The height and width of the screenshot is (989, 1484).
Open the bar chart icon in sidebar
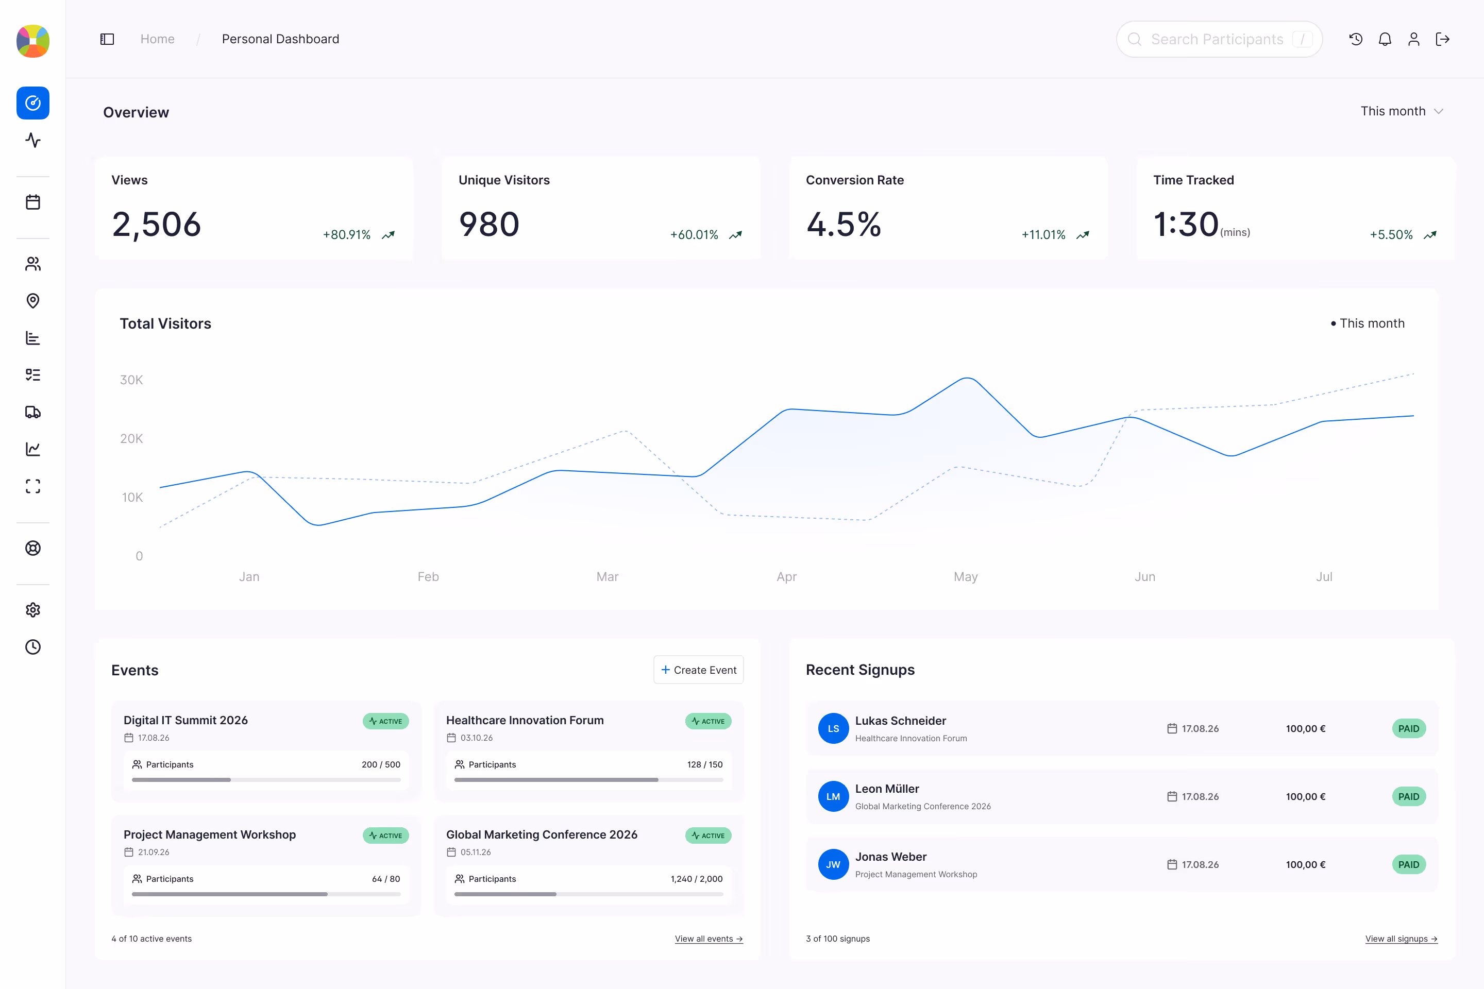(33, 338)
